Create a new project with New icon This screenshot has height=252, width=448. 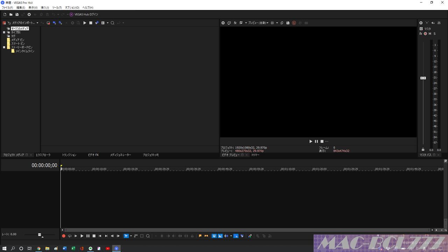point(5,14)
